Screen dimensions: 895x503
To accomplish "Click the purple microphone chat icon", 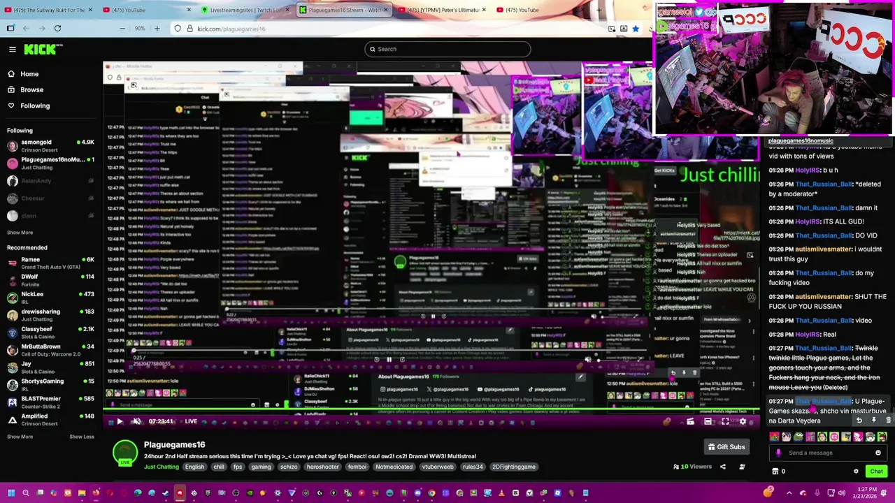I will (x=778, y=453).
